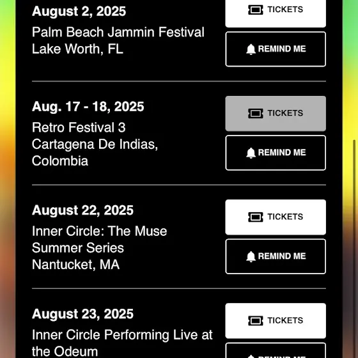Image resolution: width=358 pixels, height=358 pixels.
Task: Click ticket icon for Palm Beach Jammin Festival
Action: pyautogui.click(x=256, y=10)
